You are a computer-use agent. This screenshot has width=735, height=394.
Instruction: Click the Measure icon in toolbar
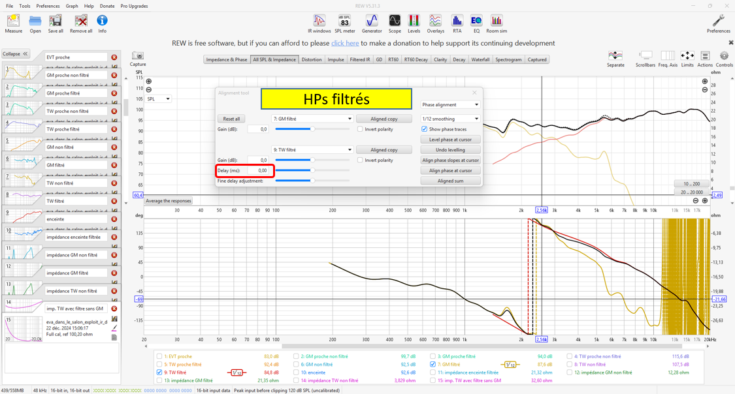(13, 24)
